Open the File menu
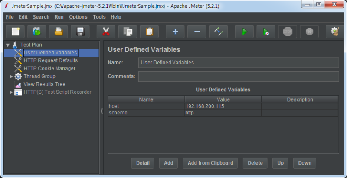The image size is (347, 178). tap(10, 17)
